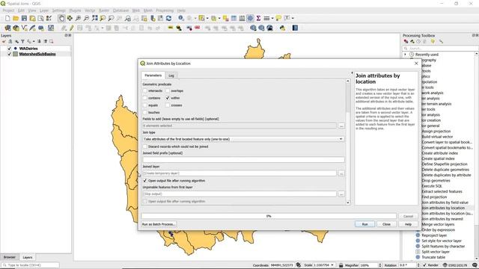Enable Discard records which could not be joined
This screenshot has width=479, height=269.
(145, 146)
